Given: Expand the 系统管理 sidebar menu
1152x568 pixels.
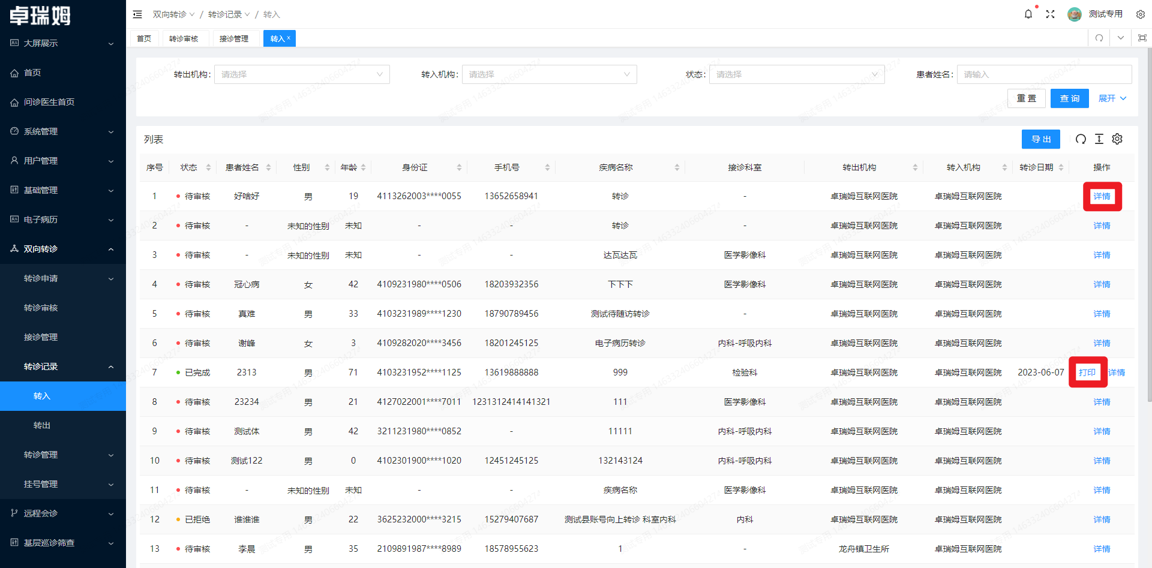Looking at the screenshot, I should pos(63,131).
